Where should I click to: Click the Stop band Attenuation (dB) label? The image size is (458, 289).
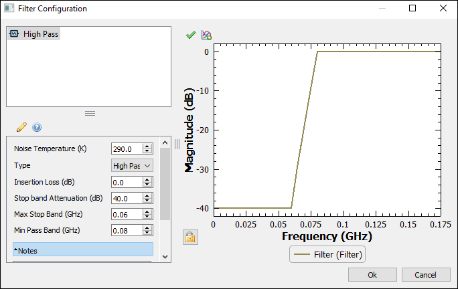[x=58, y=198]
